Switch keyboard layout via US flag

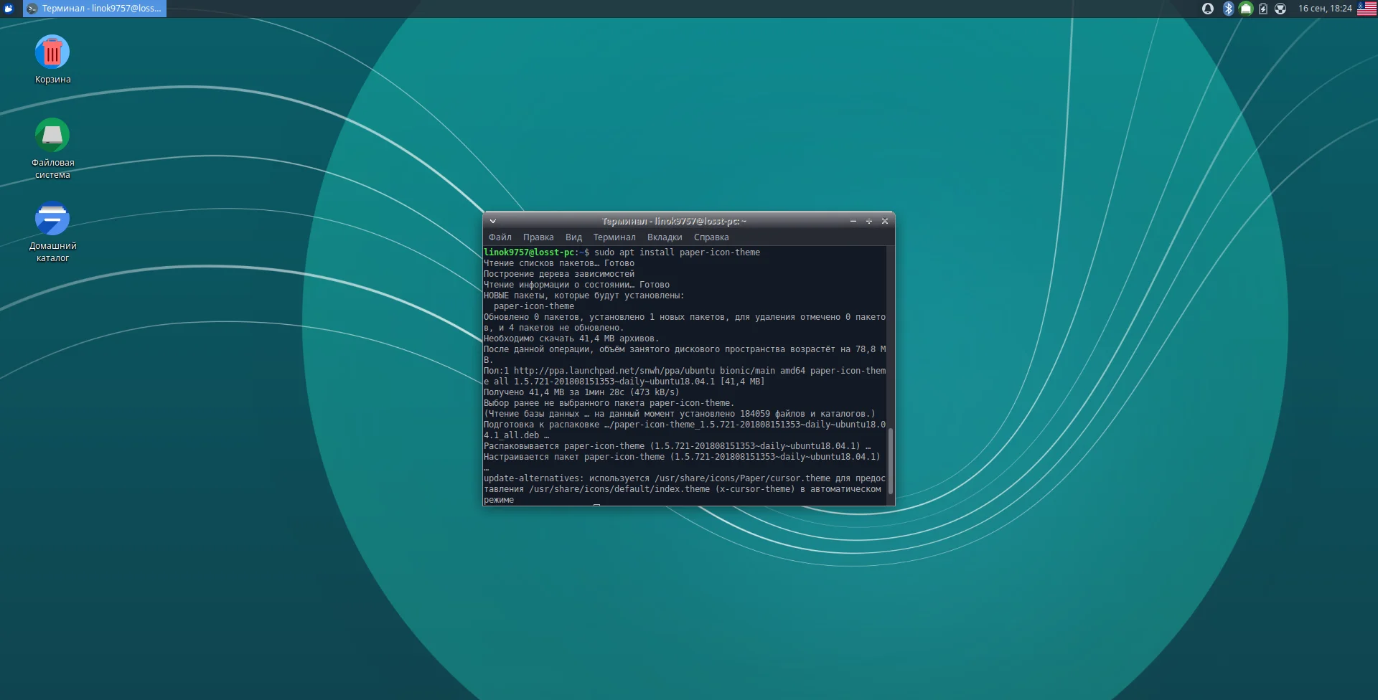(1367, 9)
